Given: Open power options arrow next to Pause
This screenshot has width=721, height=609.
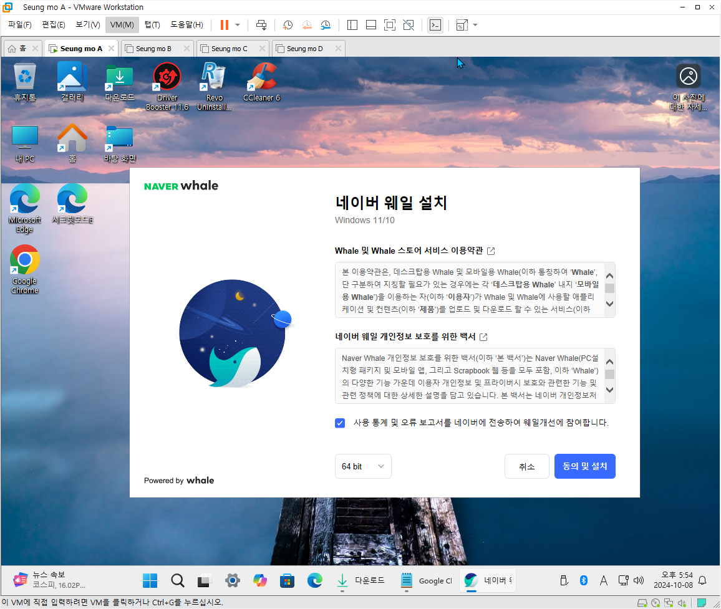Looking at the screenshot, I should tap(238, 25).
